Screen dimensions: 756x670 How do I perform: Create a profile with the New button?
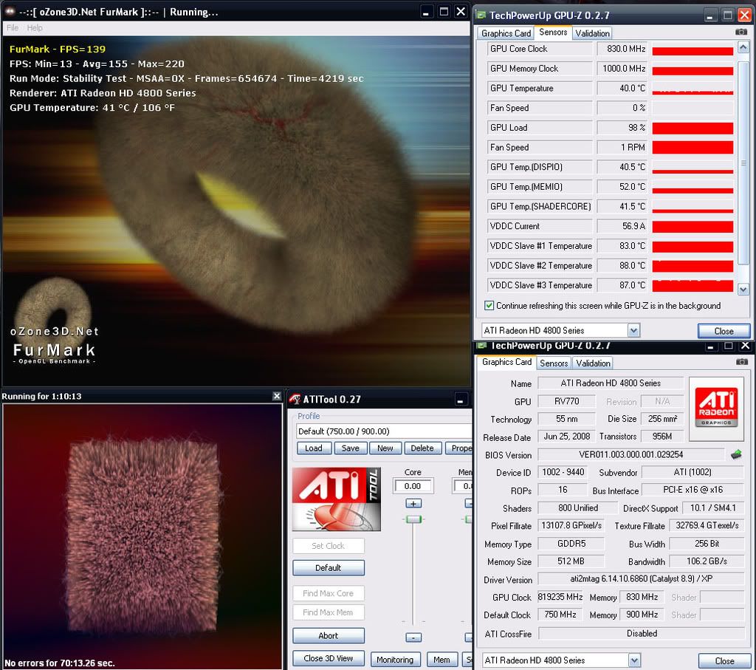point(385,448)
